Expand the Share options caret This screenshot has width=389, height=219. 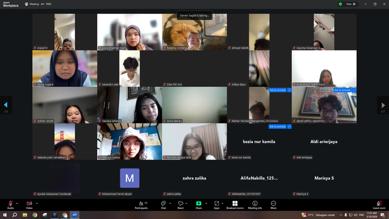point(206,203)
